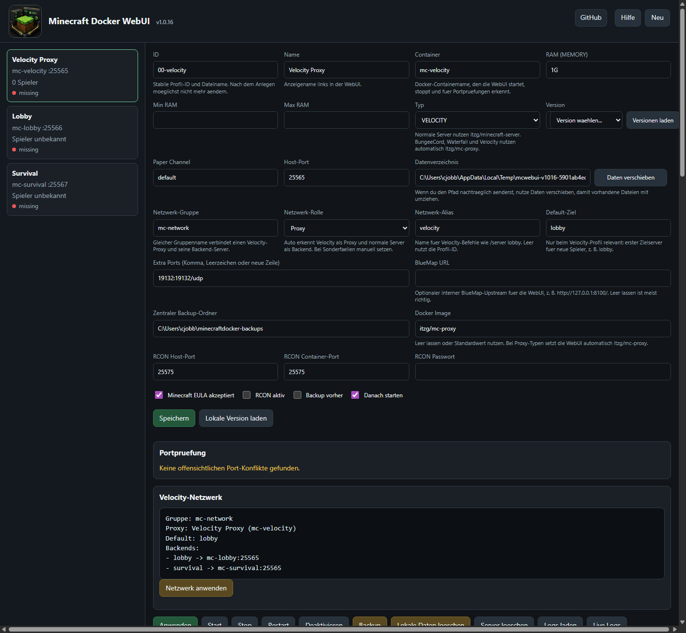The height and width of the screenshot is (633, 686).
Task: Click the Versionen laden button
Action: 653,120
